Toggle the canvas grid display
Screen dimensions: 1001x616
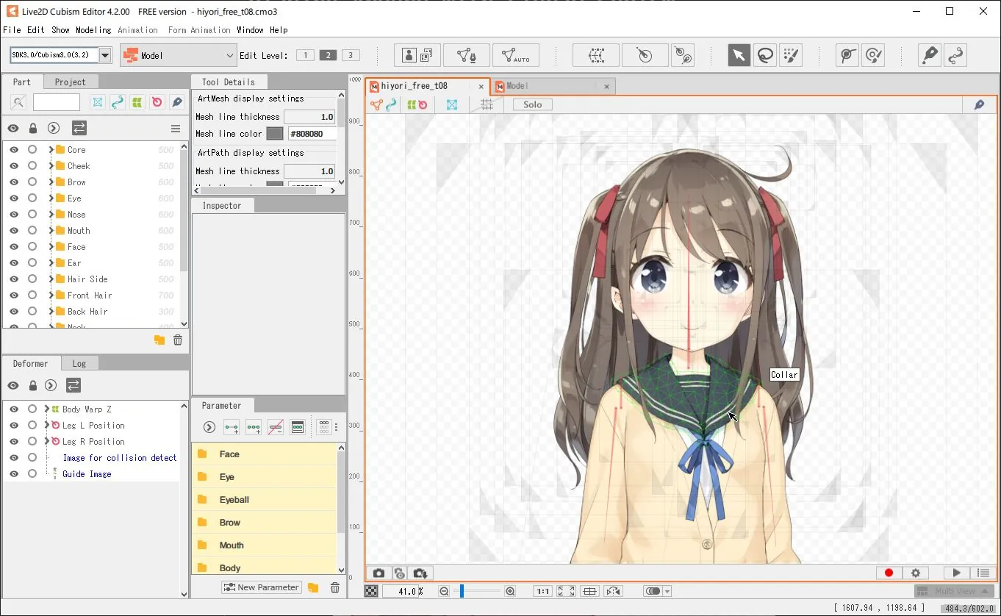coord(487,104)
